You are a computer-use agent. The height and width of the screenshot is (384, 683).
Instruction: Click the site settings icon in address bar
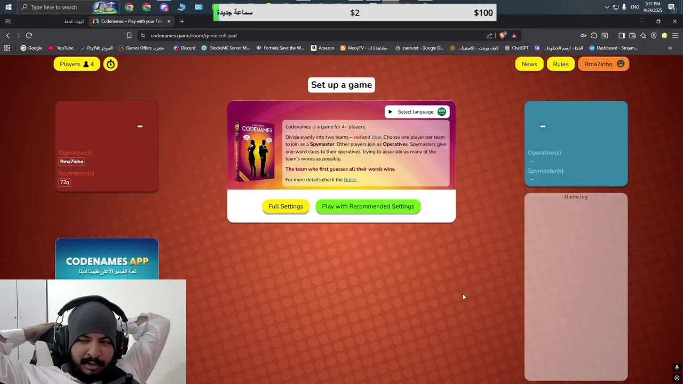[143, 36]
